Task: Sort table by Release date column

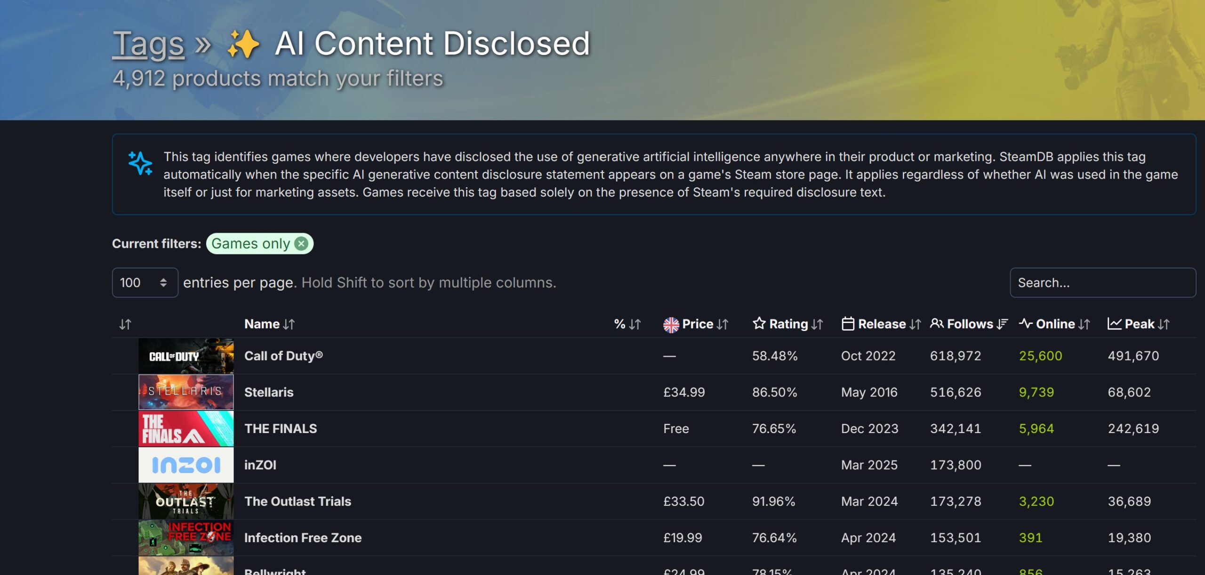Action: 881,324
